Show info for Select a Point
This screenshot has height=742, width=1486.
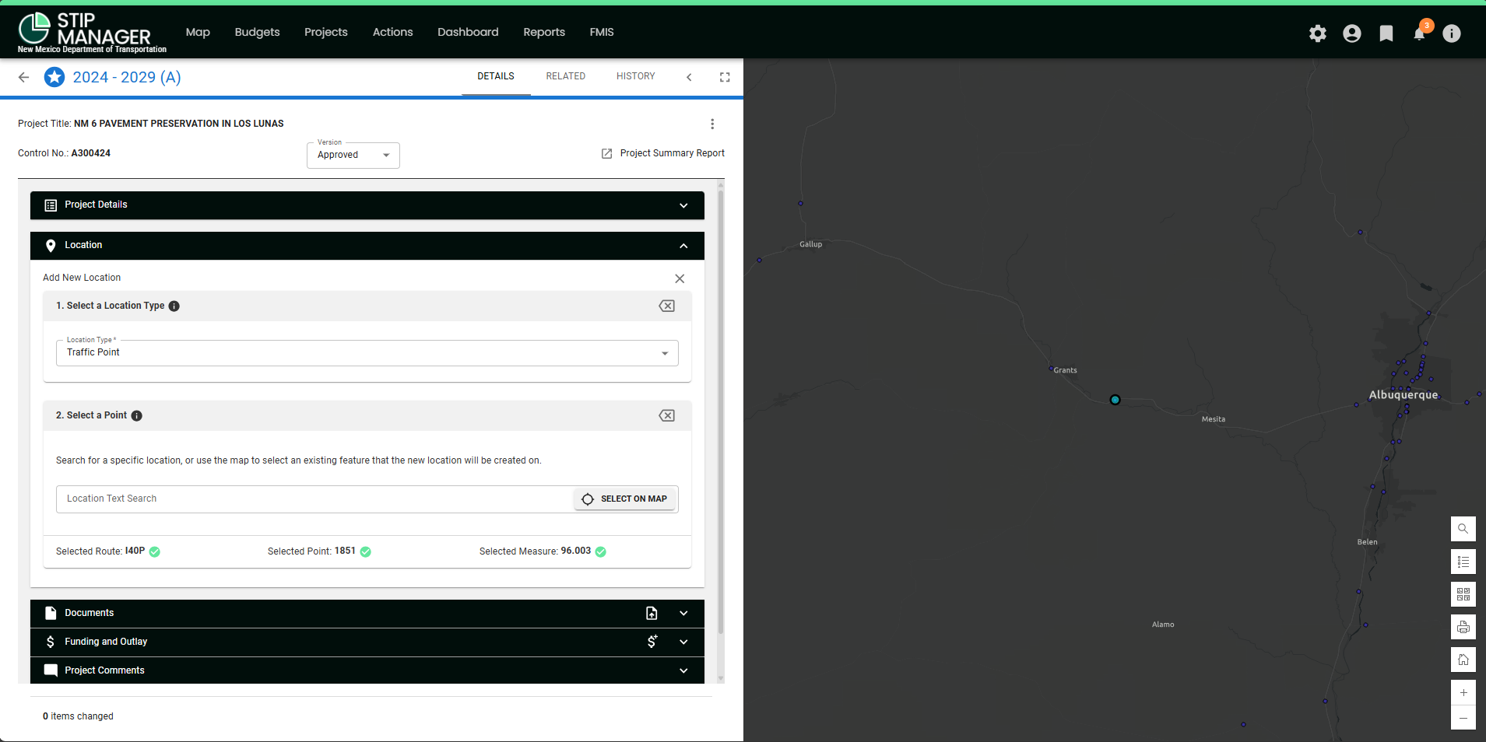click(x=137, y=416)
